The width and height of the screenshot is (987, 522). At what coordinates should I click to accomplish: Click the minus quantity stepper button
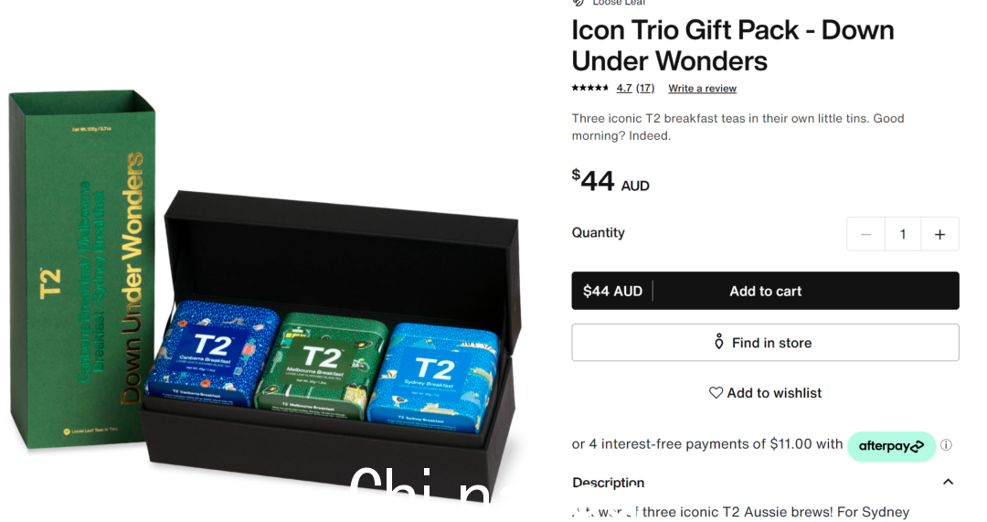(865, 234)
